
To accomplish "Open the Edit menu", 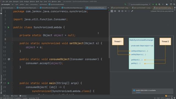I will coord(7,1).
